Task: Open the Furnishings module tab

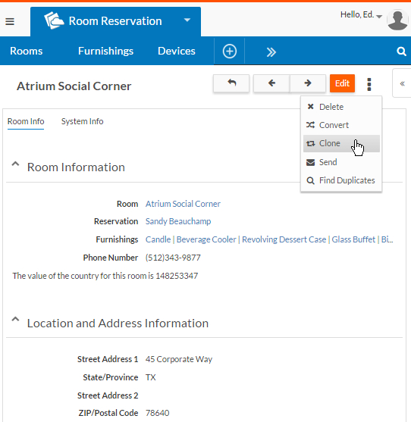Action: [105, 51]
